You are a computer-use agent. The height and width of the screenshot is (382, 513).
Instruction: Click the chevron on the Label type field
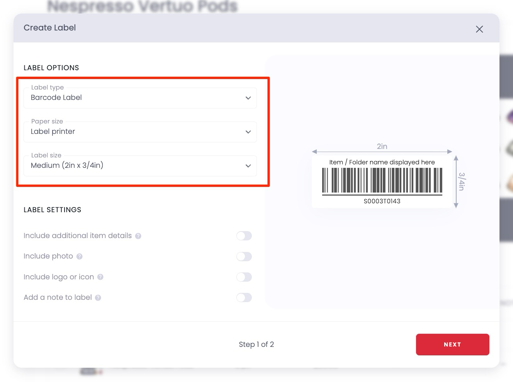tap(248, 98)
